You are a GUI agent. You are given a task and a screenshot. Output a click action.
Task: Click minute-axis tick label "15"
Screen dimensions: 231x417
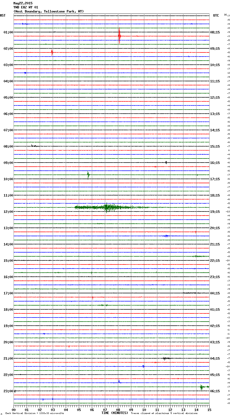coord(209,410)
